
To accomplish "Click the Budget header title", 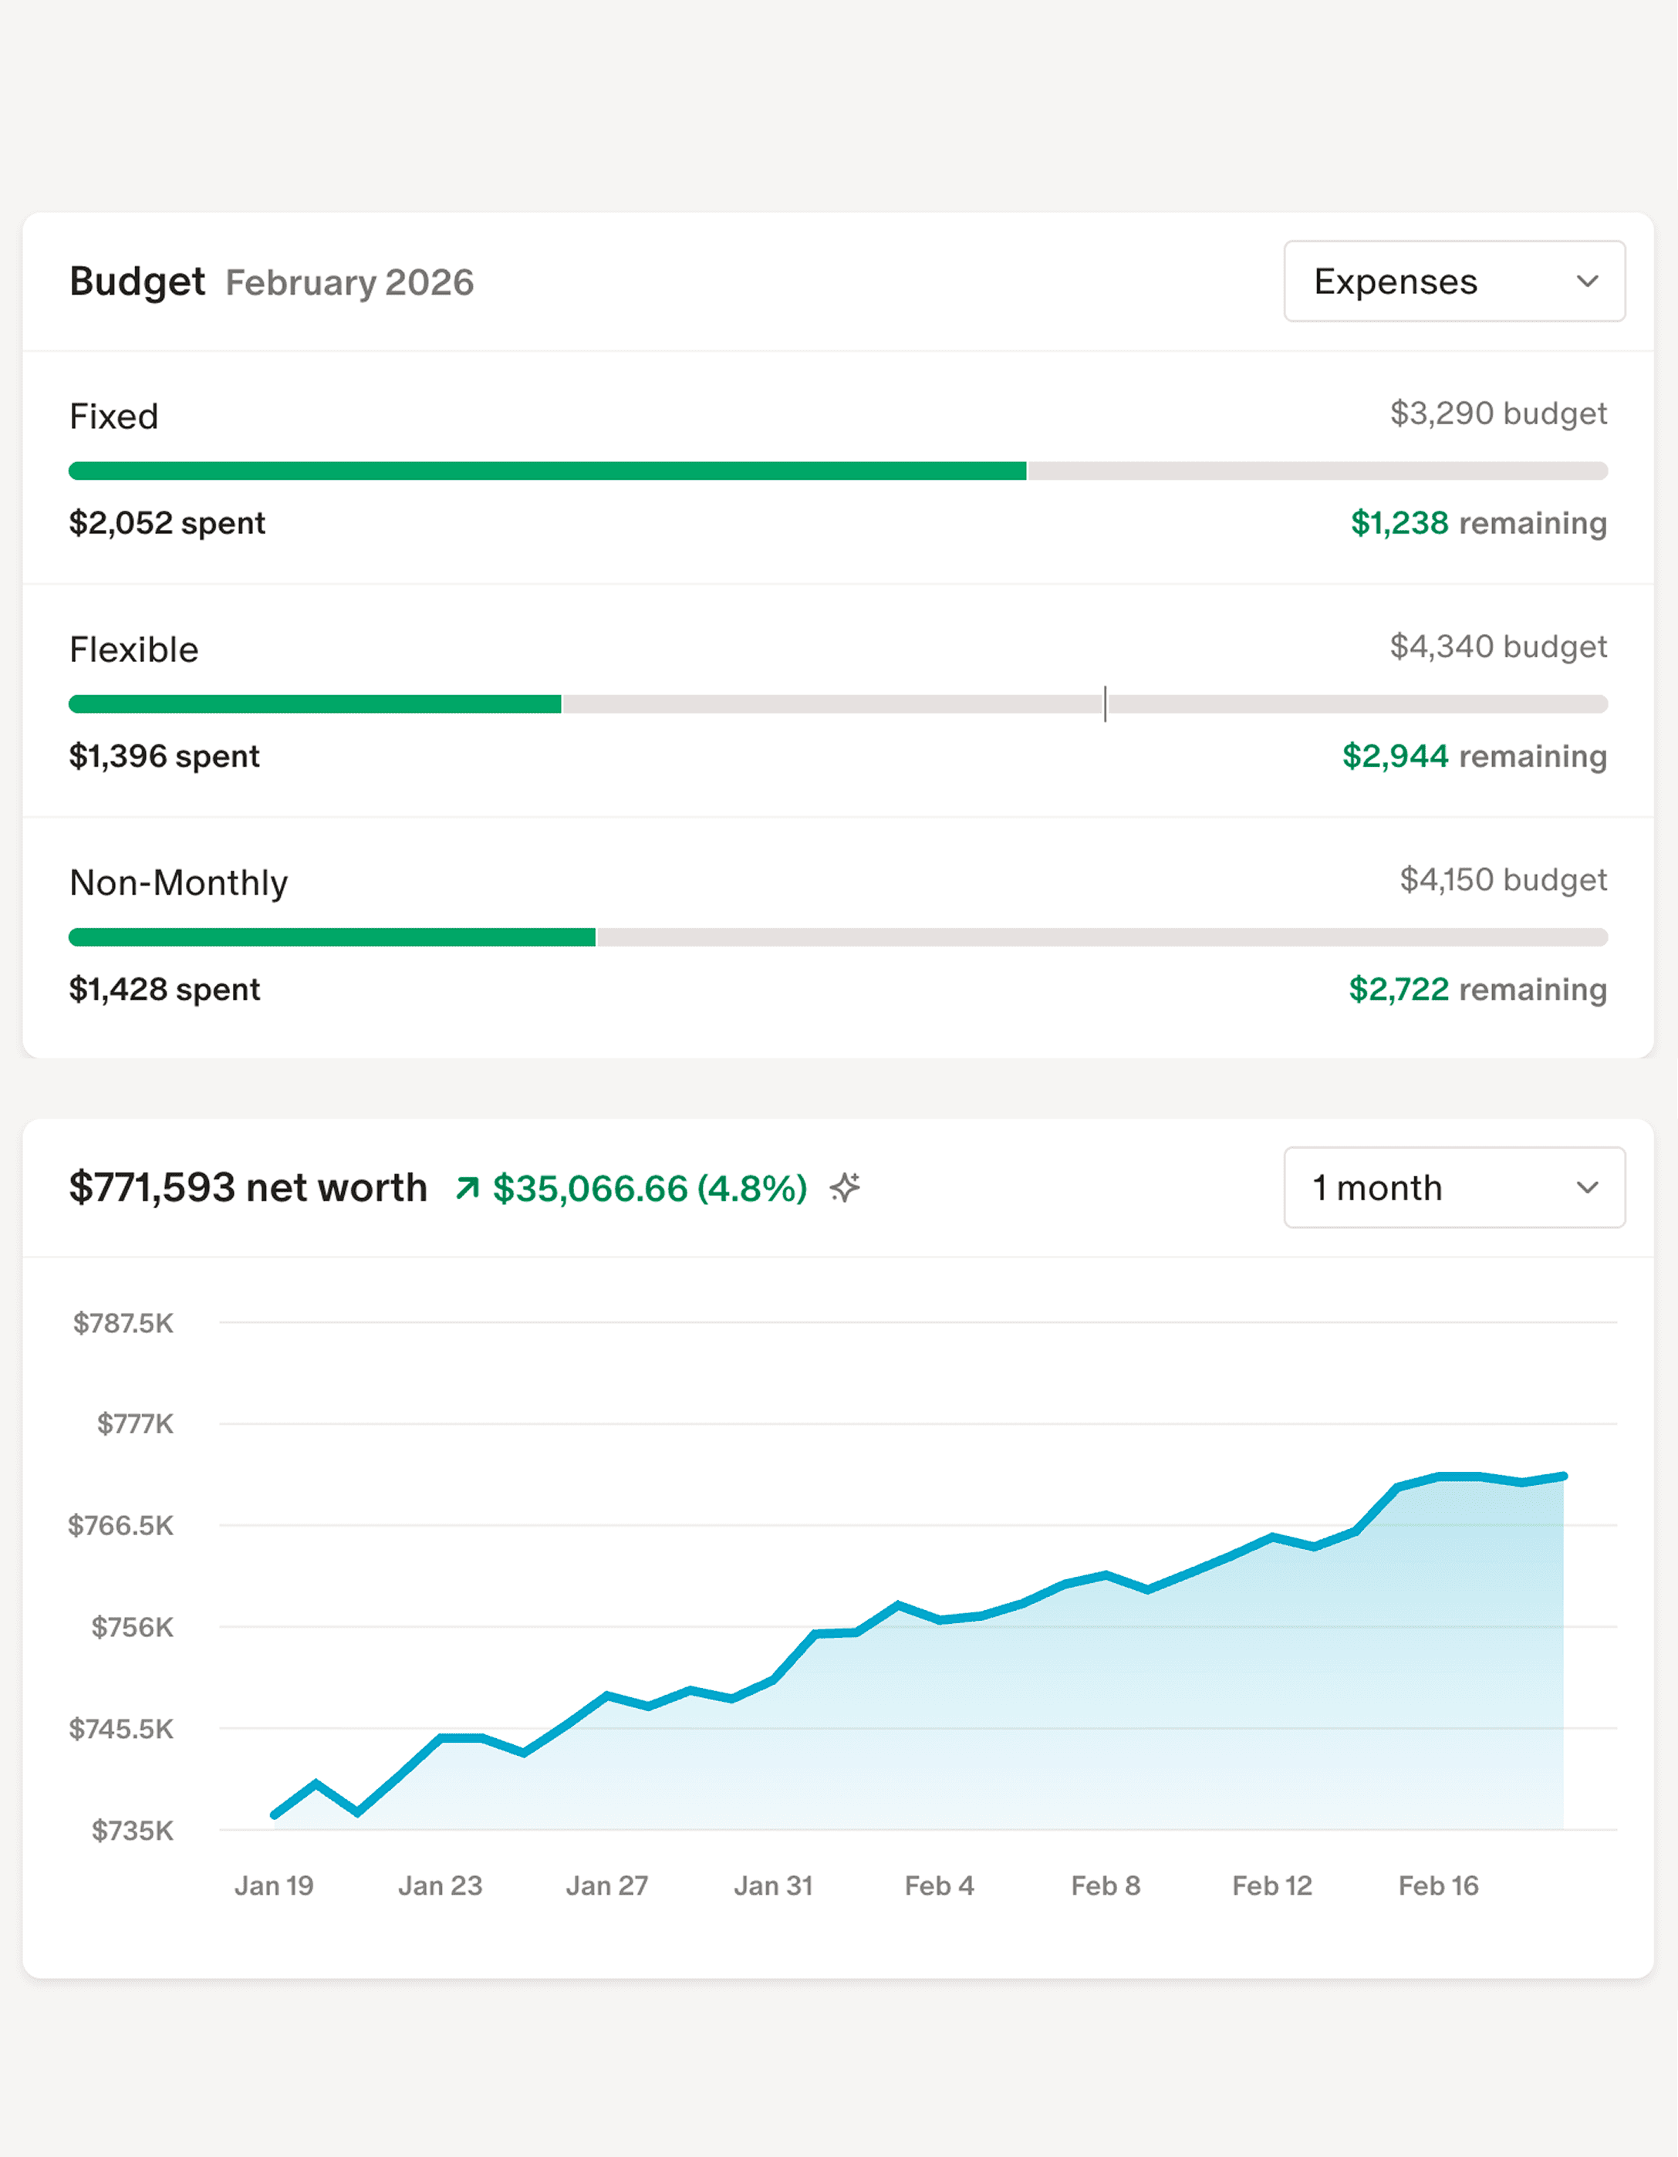I will point(137,282).
